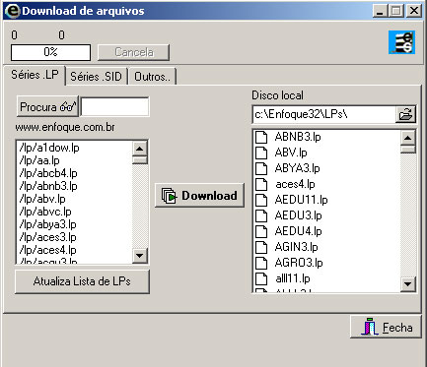Viewport: 427px width, 367px height.
Task: Select aces4.lp file name in local disk list
Action: click(x=295, y=184)
